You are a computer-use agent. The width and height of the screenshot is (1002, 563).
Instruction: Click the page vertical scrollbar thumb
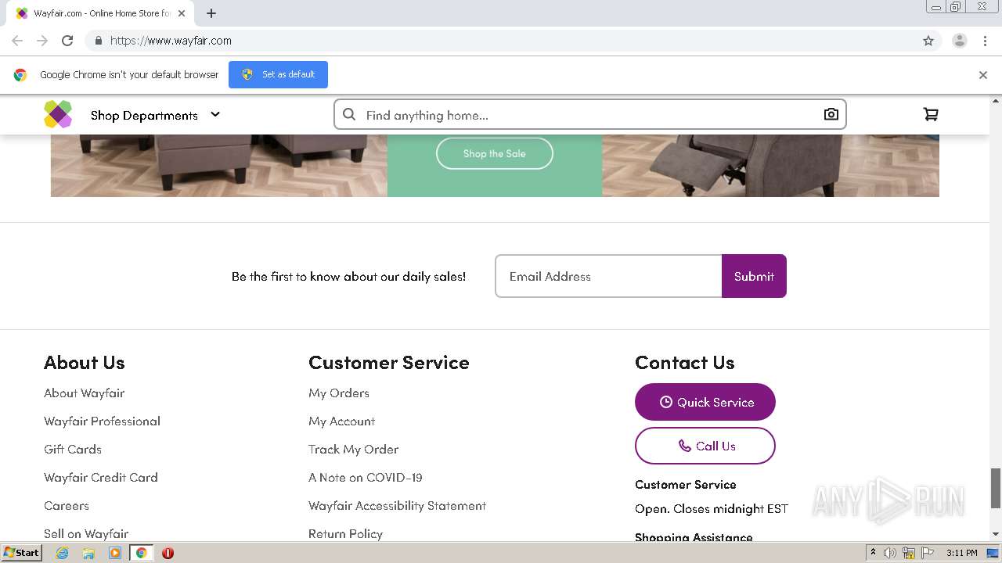pos(996,488)
